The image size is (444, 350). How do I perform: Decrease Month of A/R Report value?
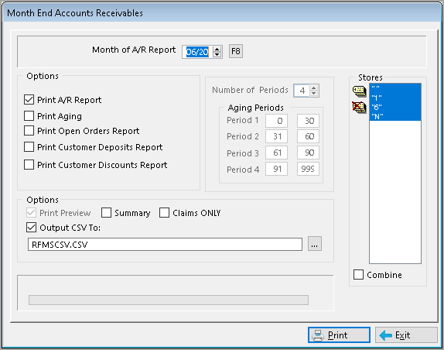click(217, 54)
